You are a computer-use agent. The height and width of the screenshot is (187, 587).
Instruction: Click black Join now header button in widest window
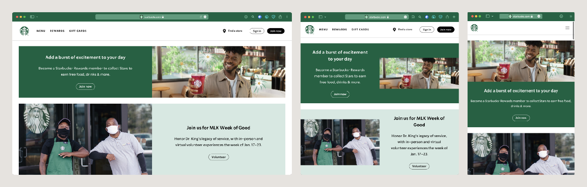click(276, 31)
